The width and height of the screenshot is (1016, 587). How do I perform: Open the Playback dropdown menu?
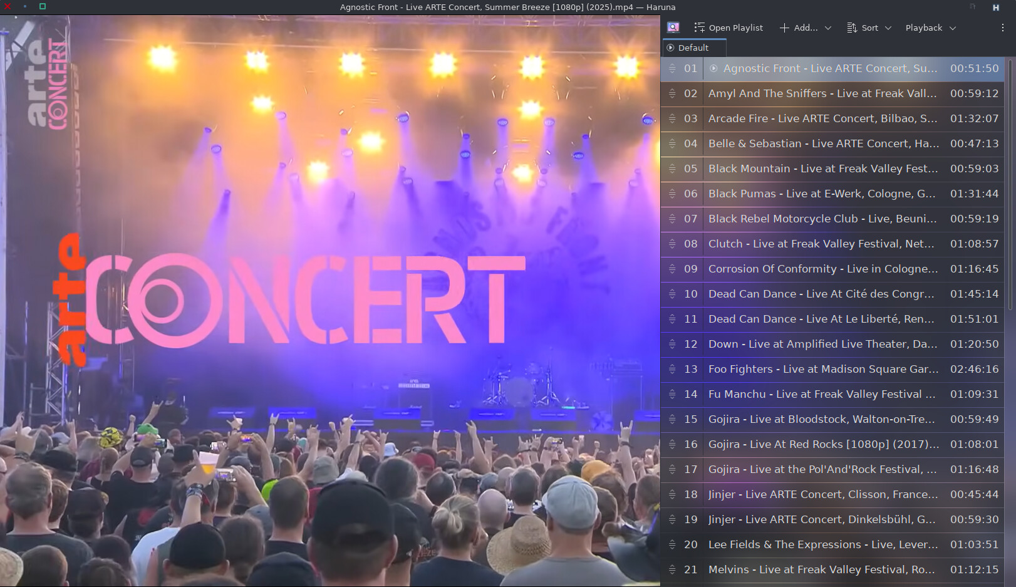coord(930,28)
